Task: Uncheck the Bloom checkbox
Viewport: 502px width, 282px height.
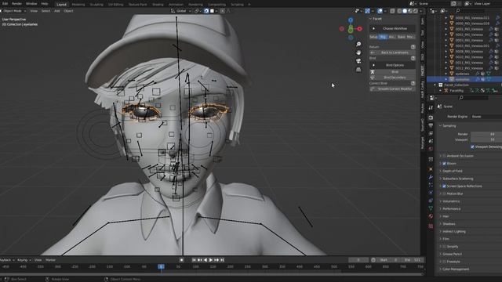Action: pyautogui.click(x=444, y=164)
